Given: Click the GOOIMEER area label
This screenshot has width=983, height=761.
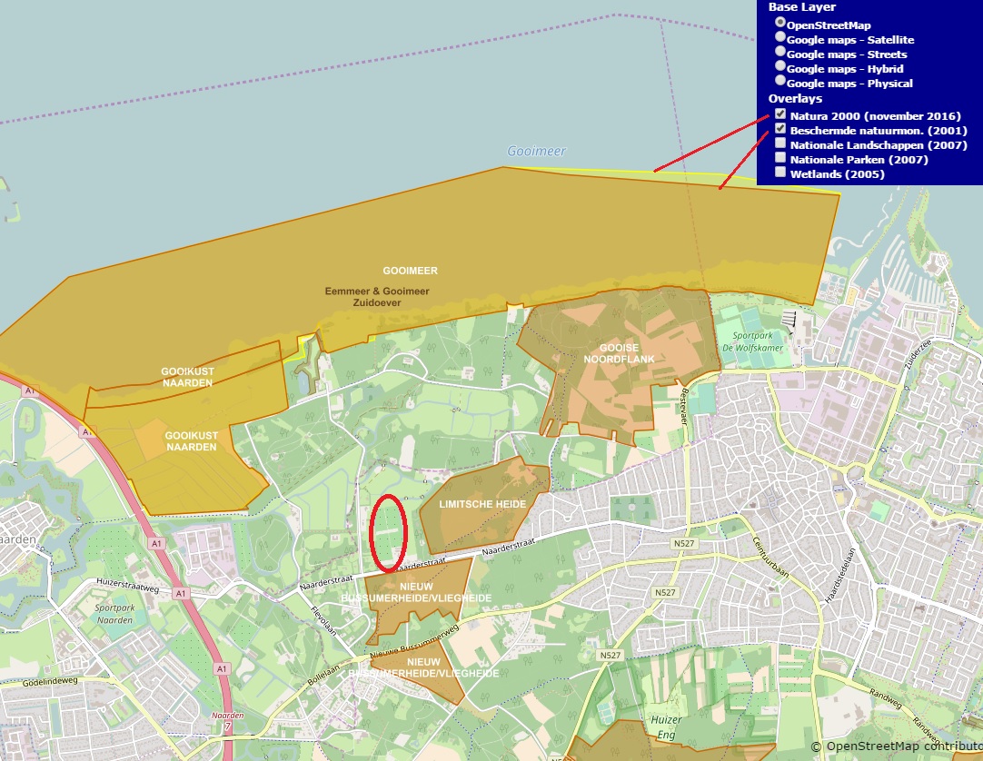Looking at the screenshot, I should pyautogui.click(x=410, y=271).
